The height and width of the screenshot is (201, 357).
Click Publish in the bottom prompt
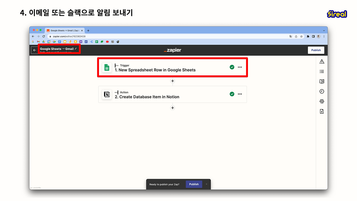[x=194, y=184]
